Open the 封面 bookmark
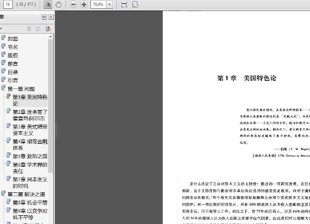The image size is (310, 224). click(13, 38)
